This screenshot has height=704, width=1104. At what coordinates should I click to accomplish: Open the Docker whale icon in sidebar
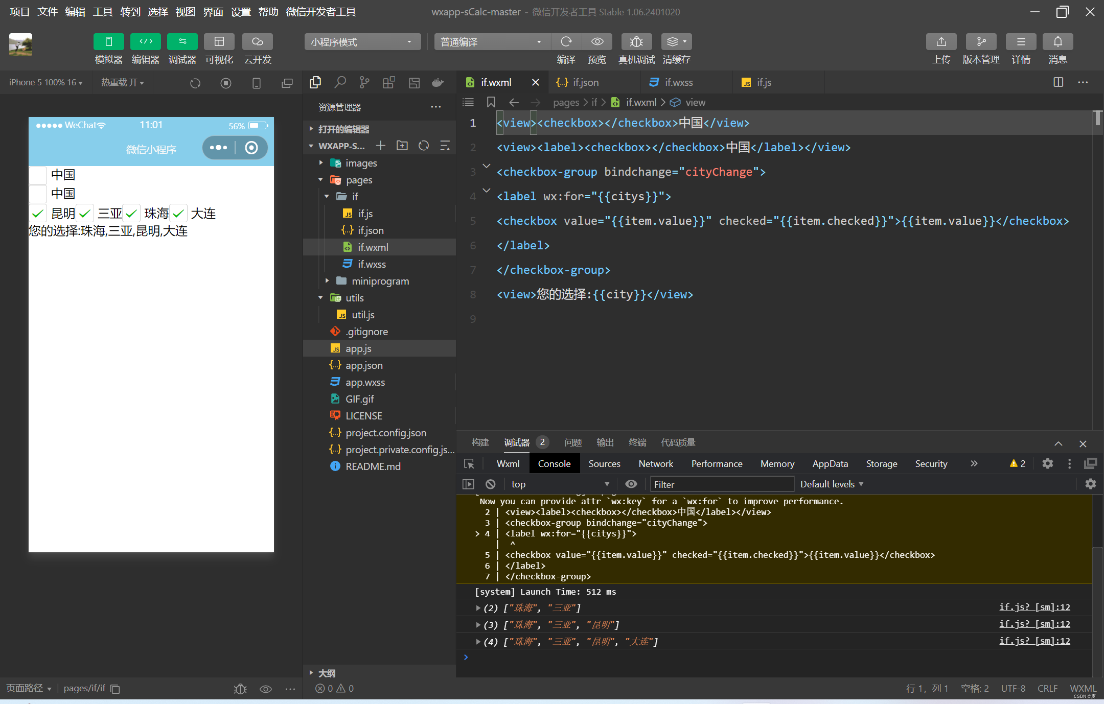coord(438,82)
